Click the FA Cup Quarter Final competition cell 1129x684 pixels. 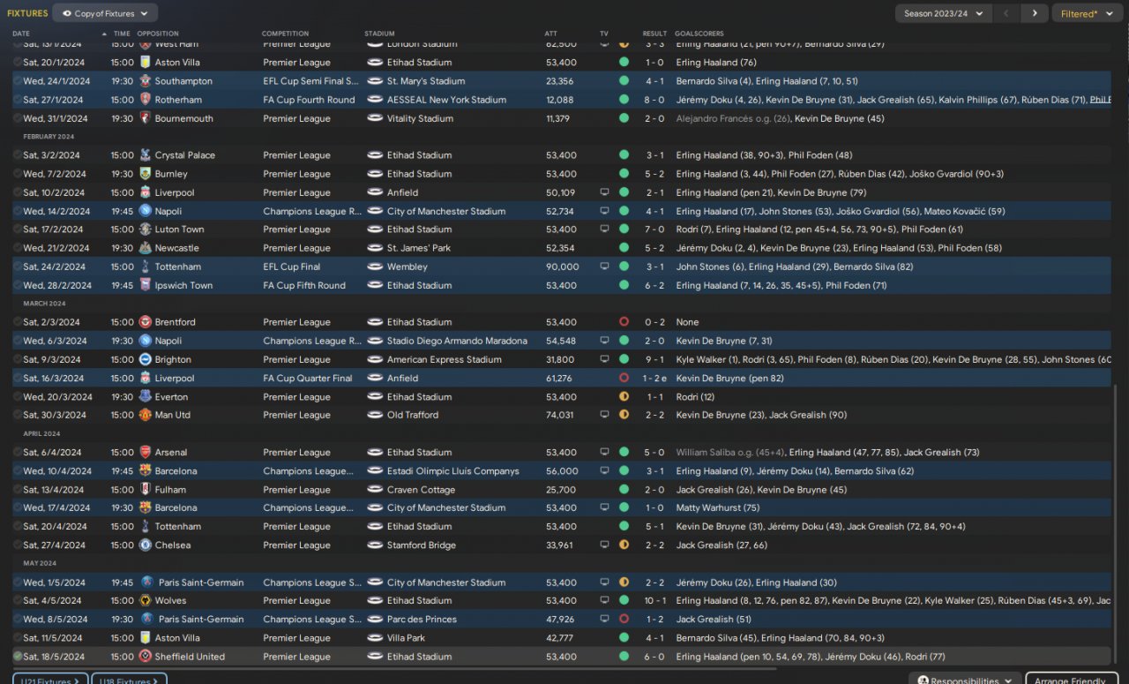pyautogui.click(x=307, y=378)
